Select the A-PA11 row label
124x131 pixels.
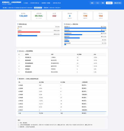pyautogui.click(x=21, y=110)
